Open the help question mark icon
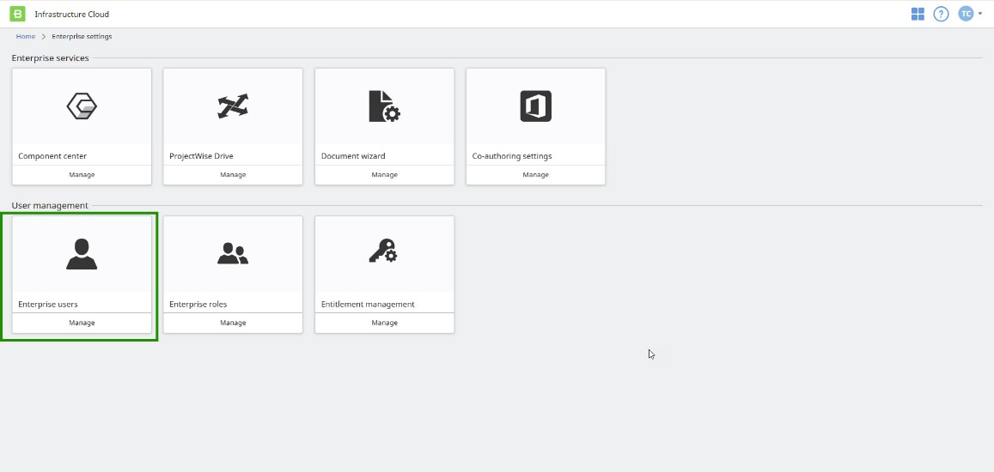994x472 pixels. (941, 14)
